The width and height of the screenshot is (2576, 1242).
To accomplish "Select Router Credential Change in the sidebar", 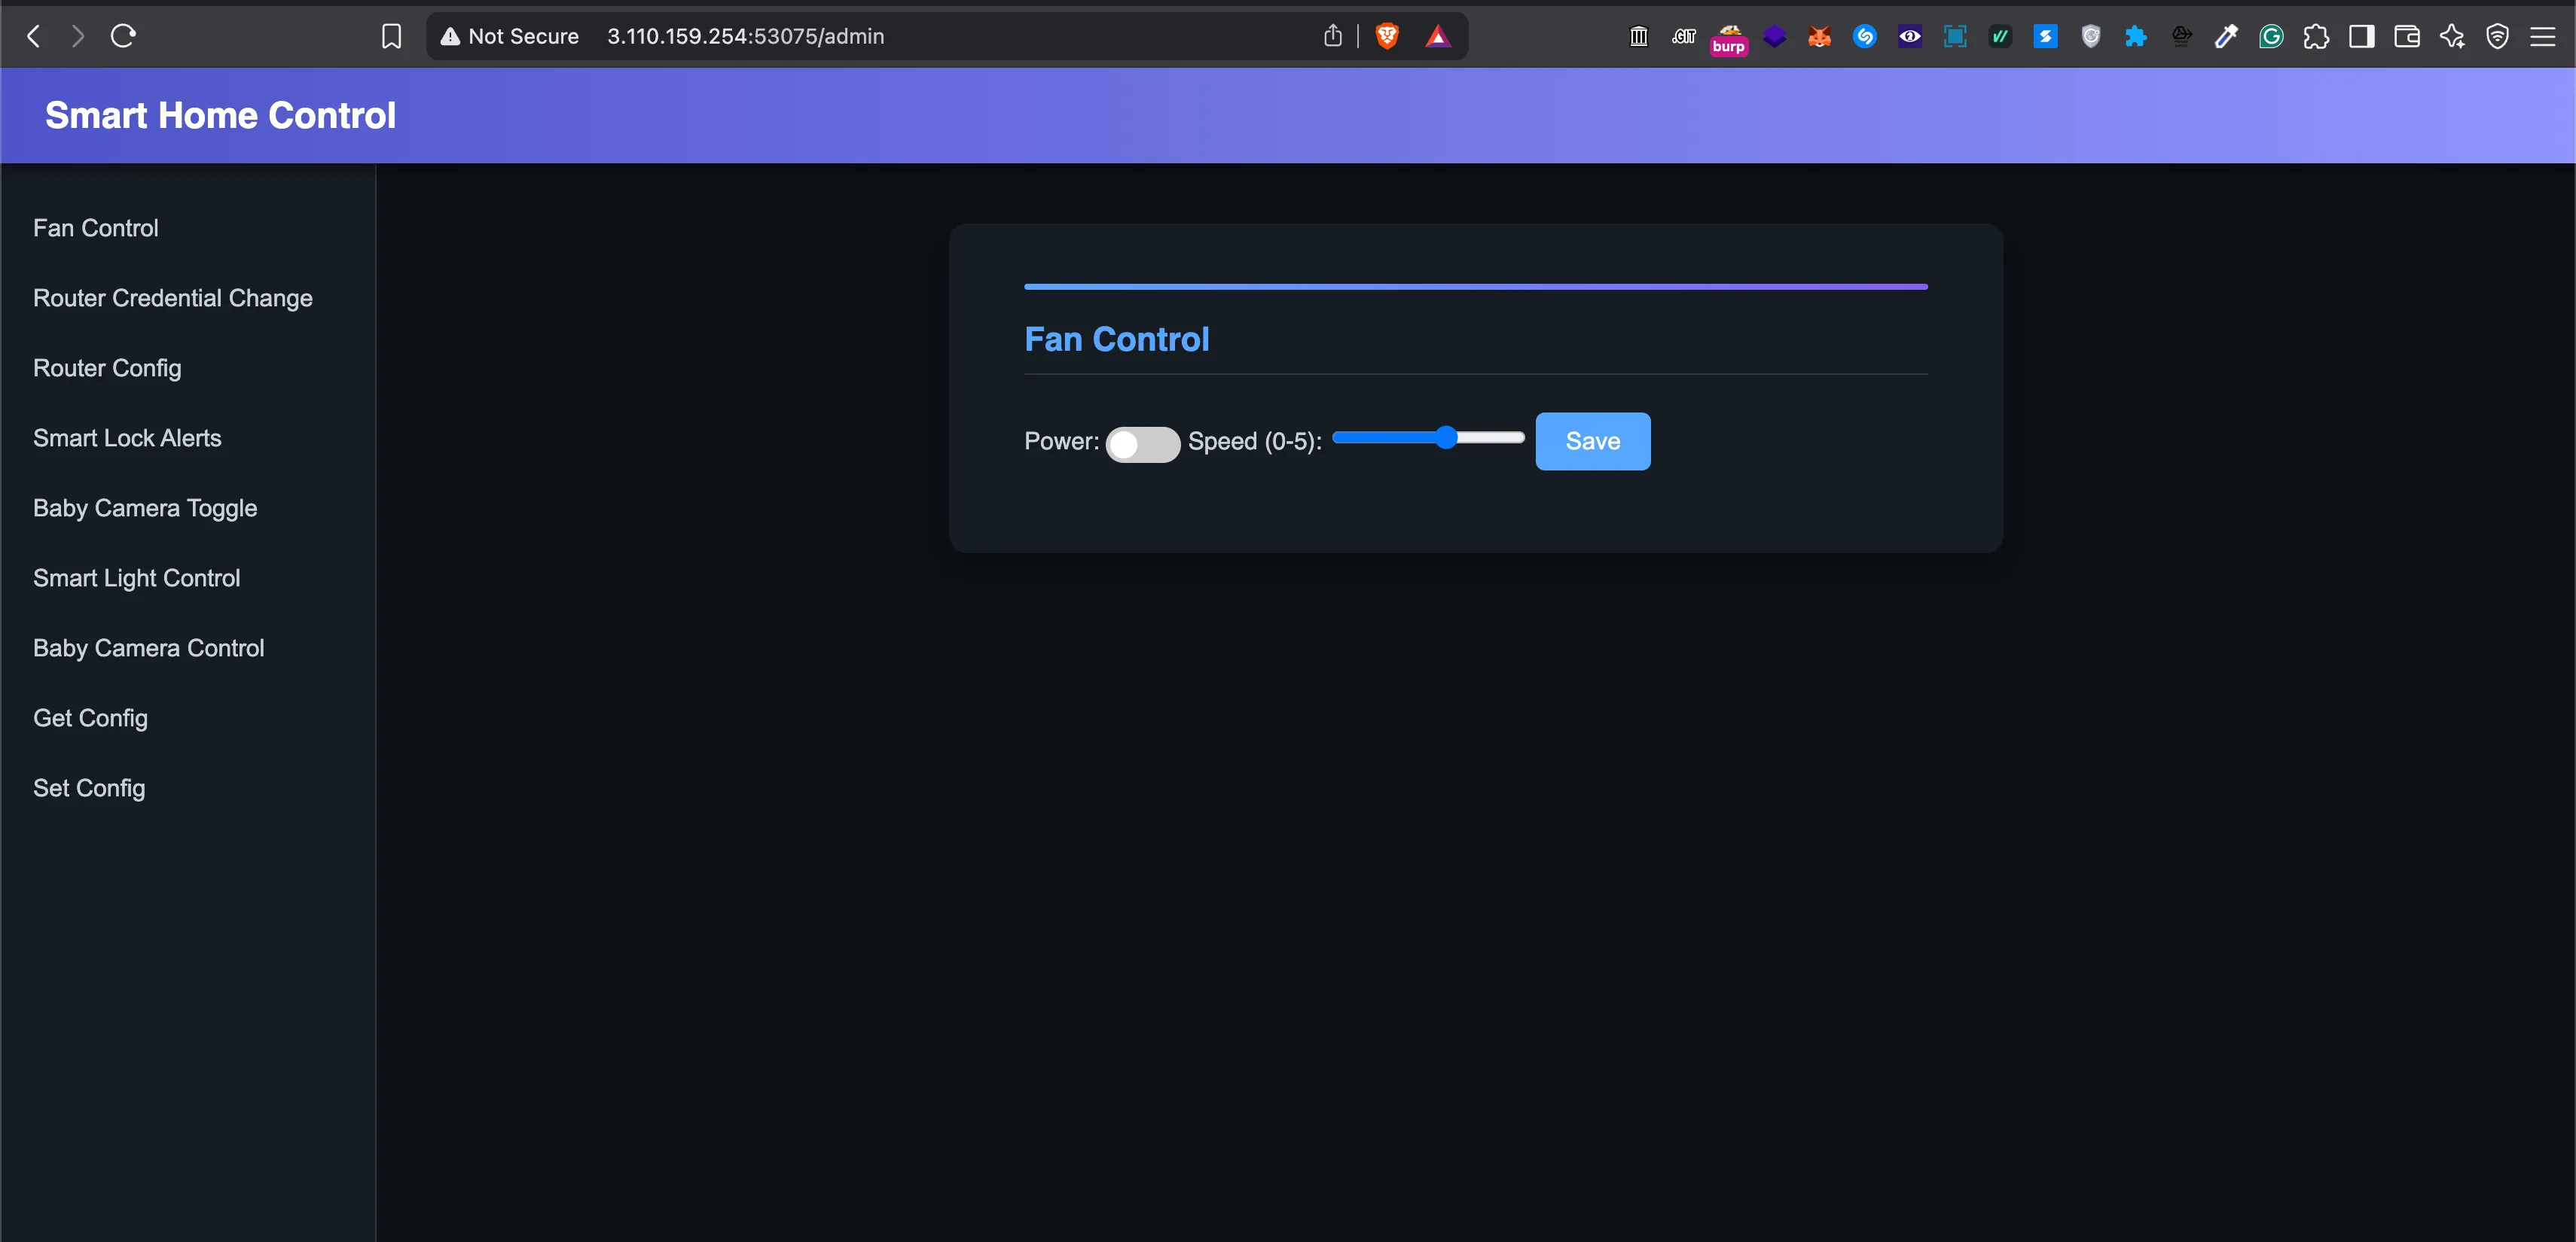I will (172, 297).
